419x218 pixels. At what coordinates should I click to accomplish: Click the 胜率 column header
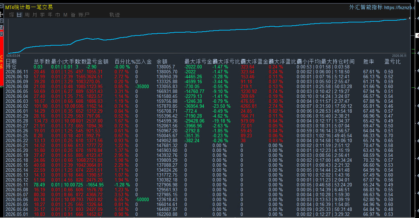tap(368, 62)
